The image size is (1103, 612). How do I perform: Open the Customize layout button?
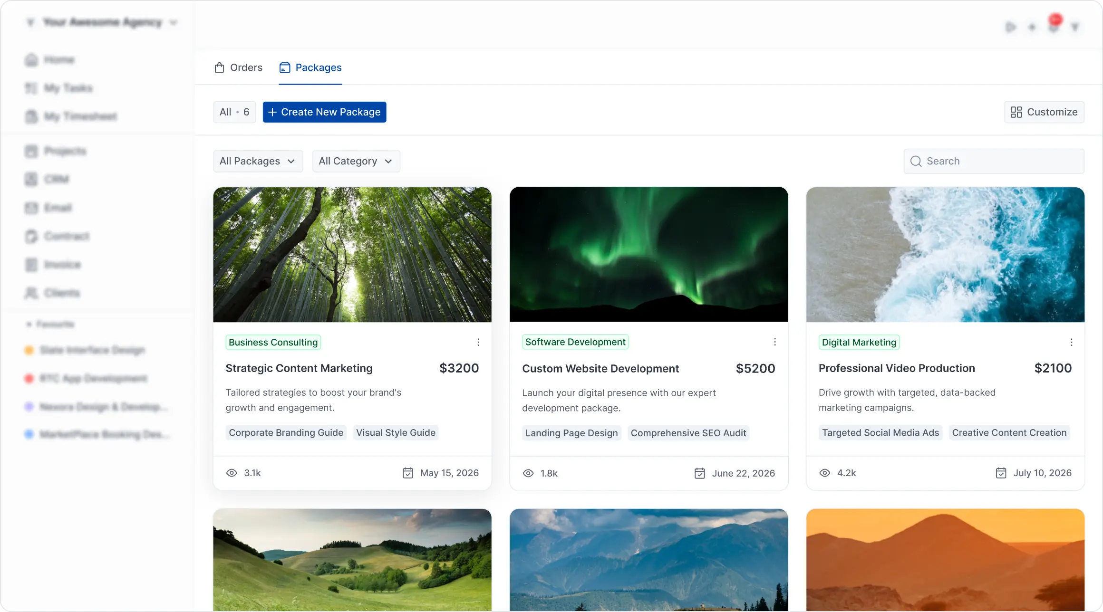(1044, 112)
